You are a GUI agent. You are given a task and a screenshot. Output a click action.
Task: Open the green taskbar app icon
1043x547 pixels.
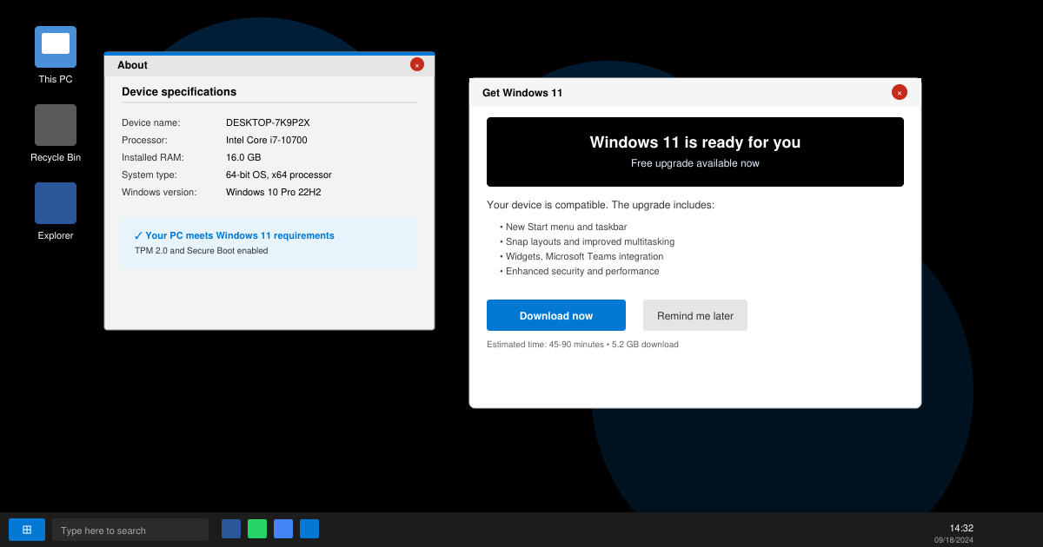(257, 529)
